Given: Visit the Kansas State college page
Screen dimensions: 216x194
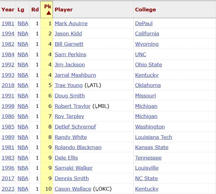Looking at the screenshot, I should point(152,147).
